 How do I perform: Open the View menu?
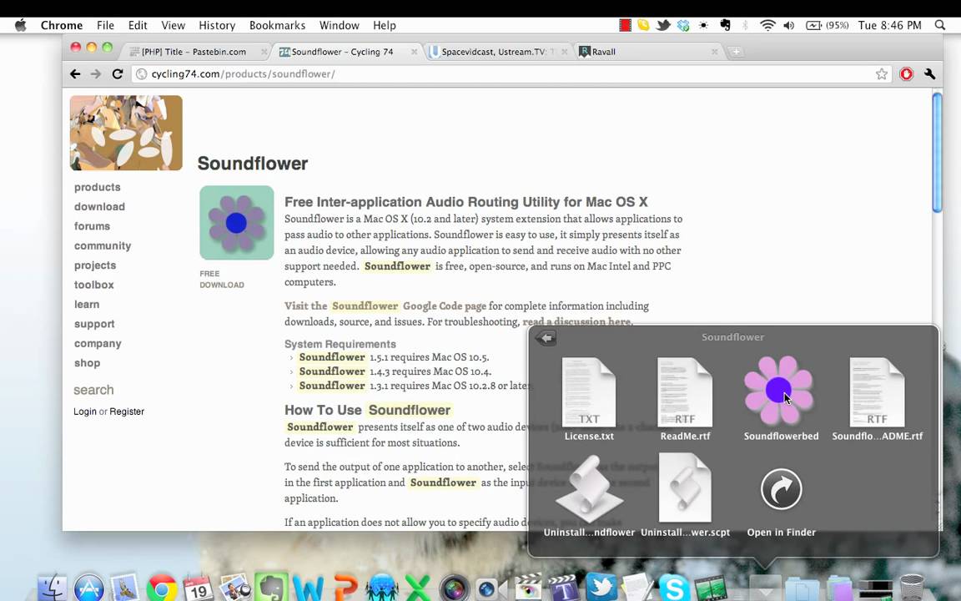click(x=173, y=25)
